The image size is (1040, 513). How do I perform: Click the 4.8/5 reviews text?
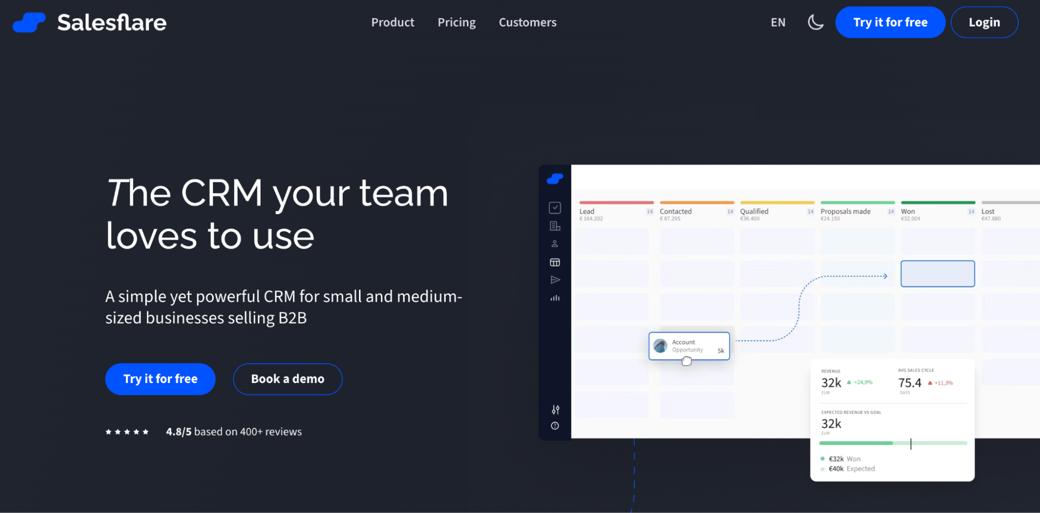pos(234,432)
